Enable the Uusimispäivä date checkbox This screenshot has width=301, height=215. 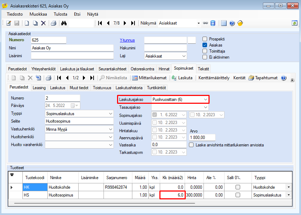pos(154,122)
